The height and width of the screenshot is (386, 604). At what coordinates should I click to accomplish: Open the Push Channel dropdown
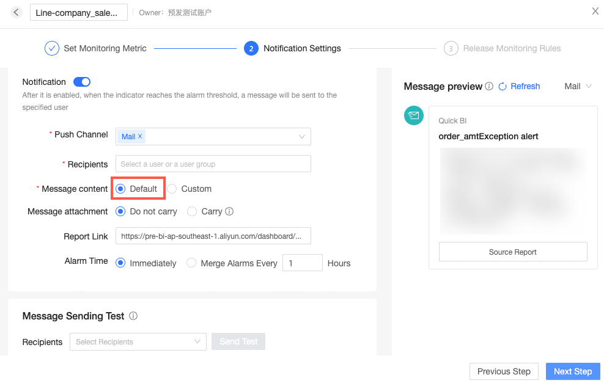301,136
